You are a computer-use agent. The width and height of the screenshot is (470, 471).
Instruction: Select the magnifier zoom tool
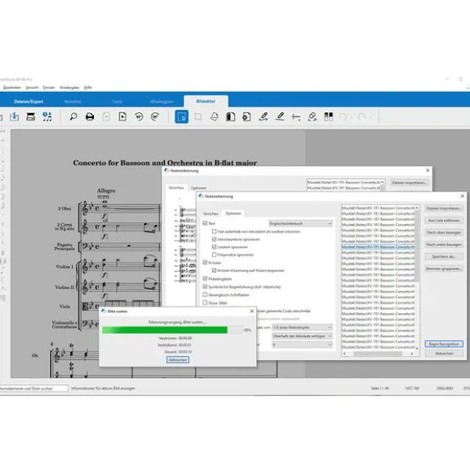[x=73, y=116]
